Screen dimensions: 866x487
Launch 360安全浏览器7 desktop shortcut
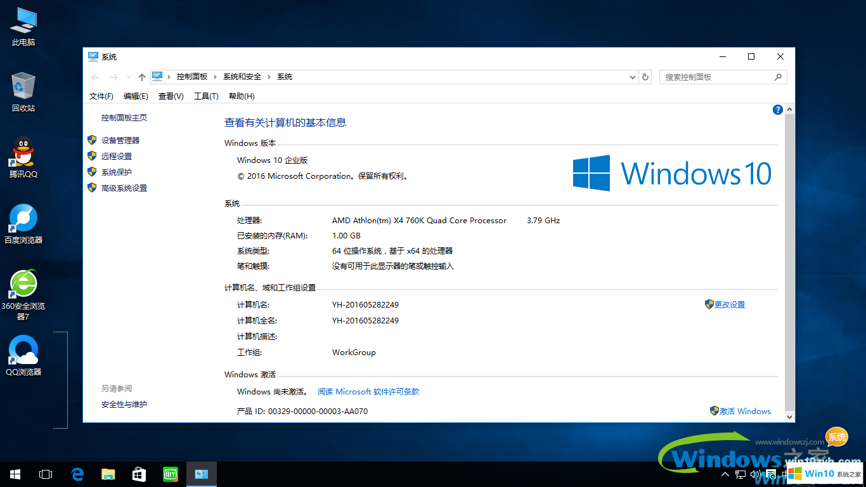(x=23, y=295)
